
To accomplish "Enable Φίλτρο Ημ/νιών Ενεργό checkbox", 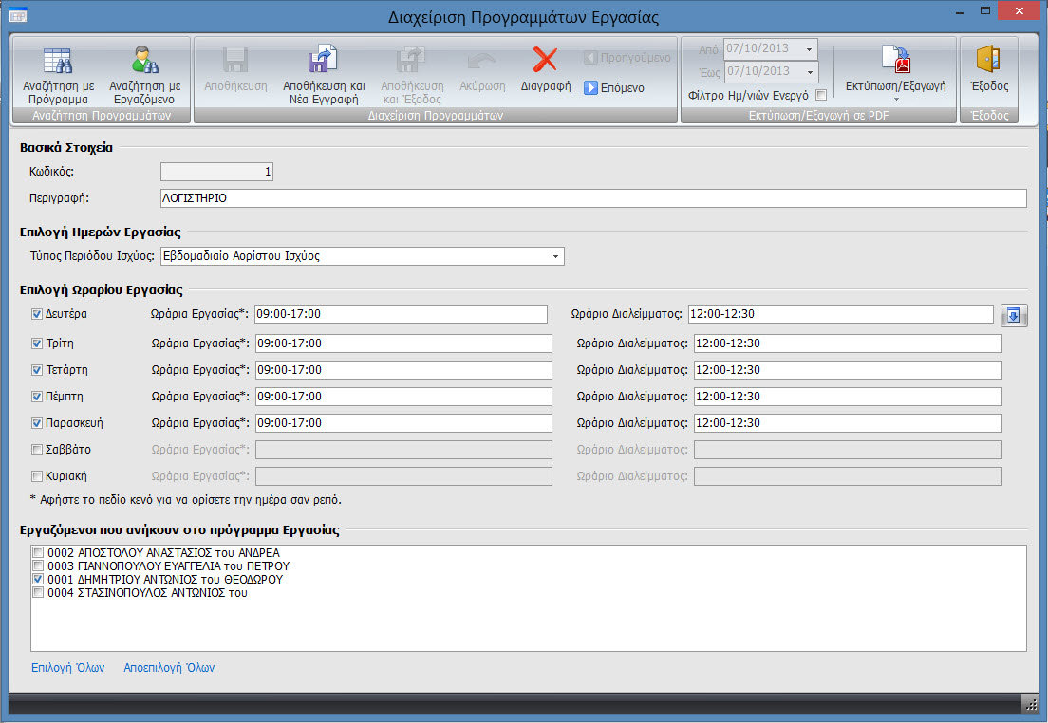I will [x=821, y=95].
